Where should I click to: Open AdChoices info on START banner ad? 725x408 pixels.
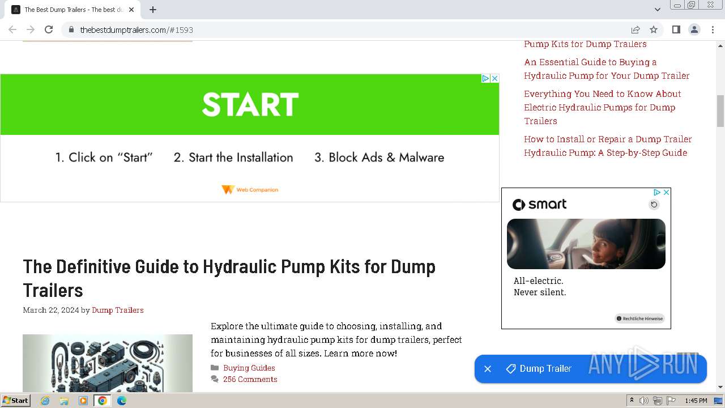click(x=485, y=79)
